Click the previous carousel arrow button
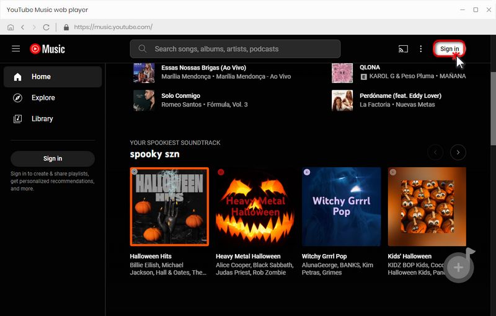Screen dimensions: 496x316 coord(435,152)
